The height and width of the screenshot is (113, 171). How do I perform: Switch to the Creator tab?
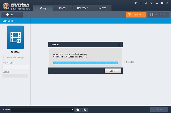point(102,8)
